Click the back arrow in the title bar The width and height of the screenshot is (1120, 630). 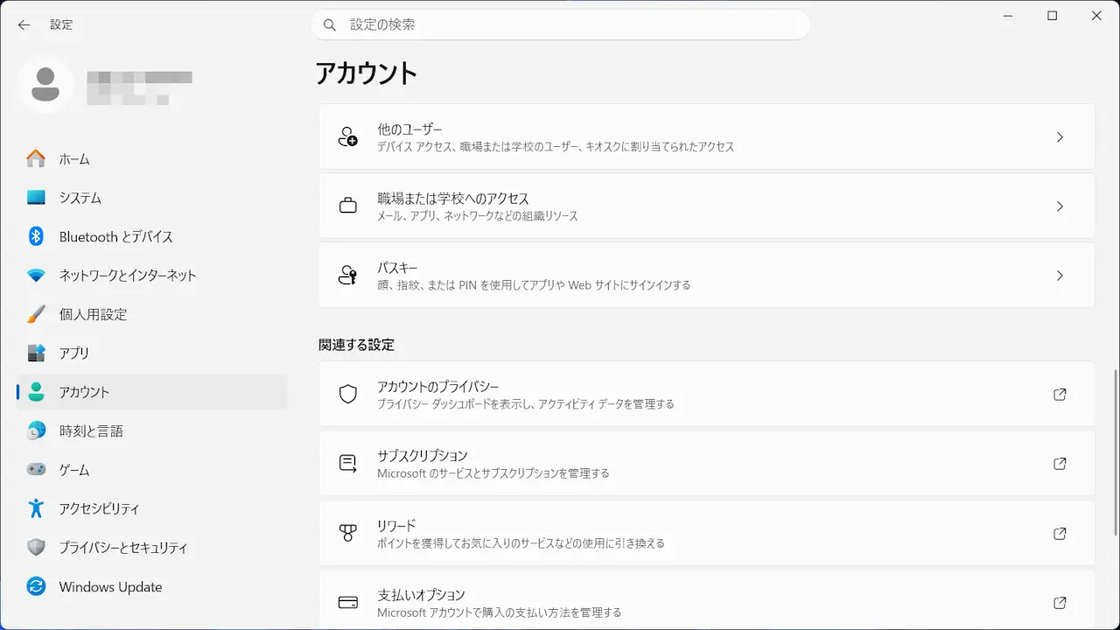click(24, 25)
